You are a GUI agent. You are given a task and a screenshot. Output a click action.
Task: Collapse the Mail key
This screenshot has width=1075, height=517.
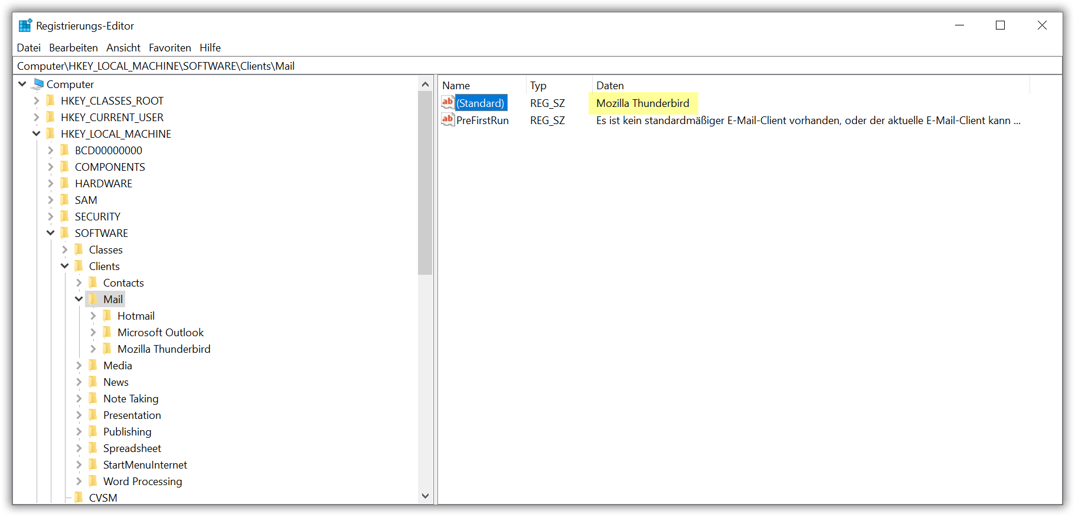(x=79, y=299)
